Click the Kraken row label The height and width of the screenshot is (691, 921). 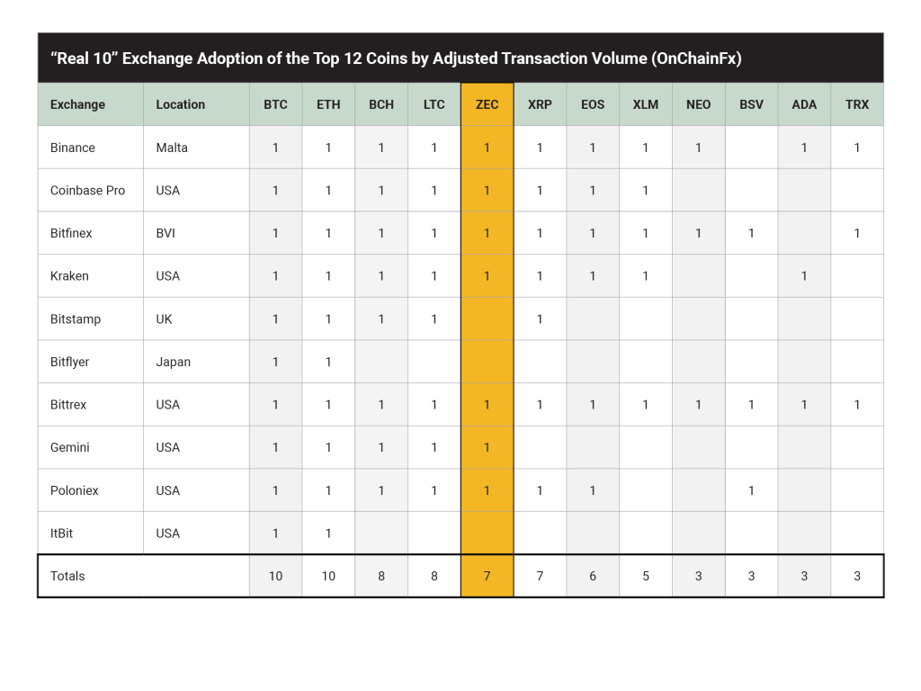click(70, 276)
